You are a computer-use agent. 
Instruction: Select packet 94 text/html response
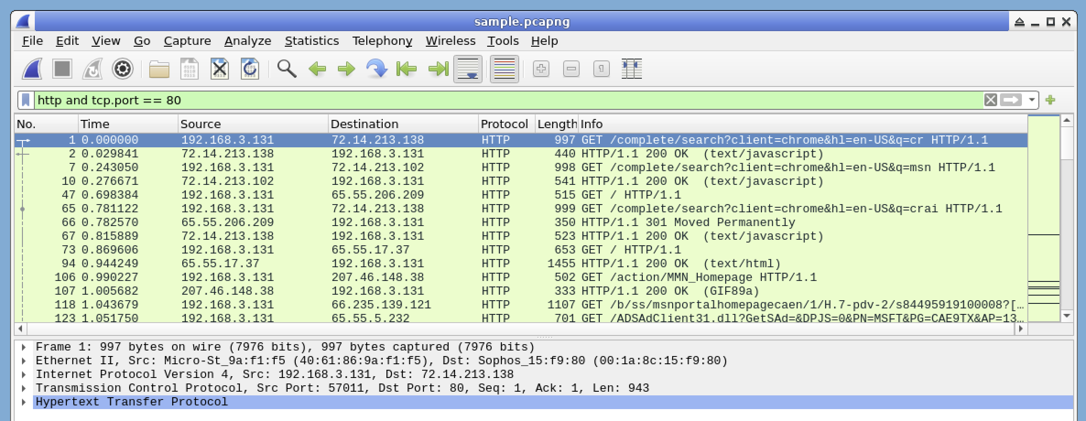[x=521, y=264]
